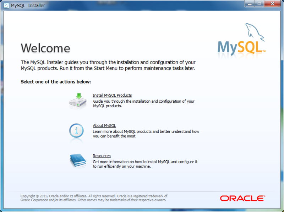Click the 'Learn more about MySQL products' description
Viewport: 284px width, 212px height.
click(146, 134)
